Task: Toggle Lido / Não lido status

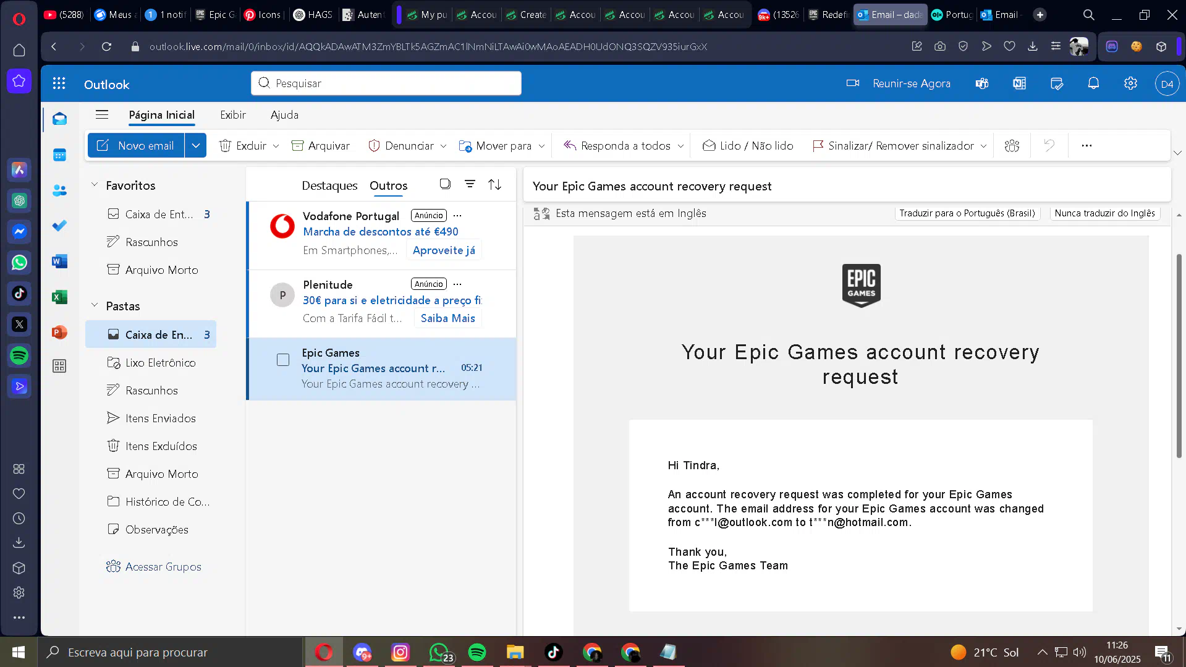Action: (748, 145)
